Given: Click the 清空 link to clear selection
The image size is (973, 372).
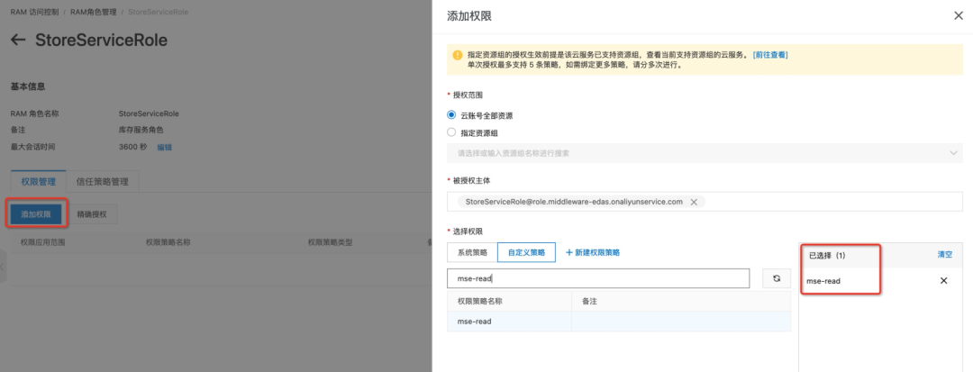Looking at the screenshot, I should click(944, 255).
